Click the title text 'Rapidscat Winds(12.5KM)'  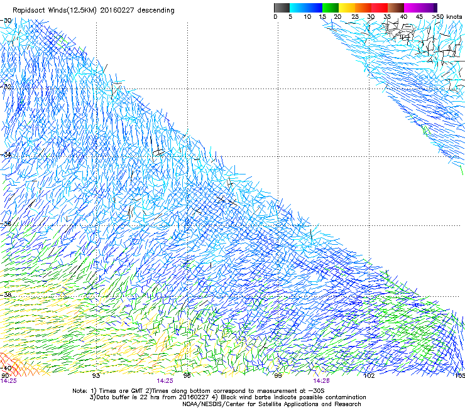coord(55,11)
